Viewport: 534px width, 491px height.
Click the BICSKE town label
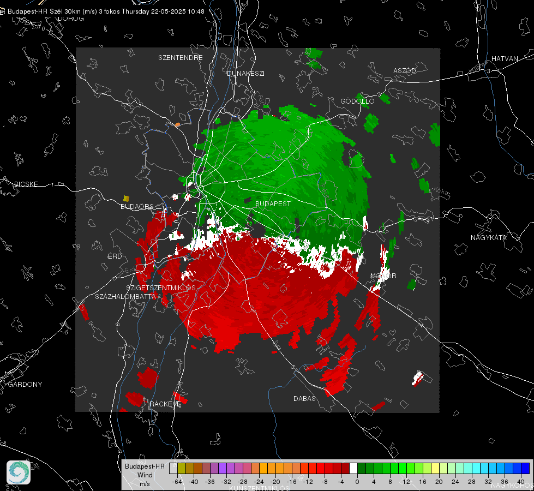tap(26, 184)
